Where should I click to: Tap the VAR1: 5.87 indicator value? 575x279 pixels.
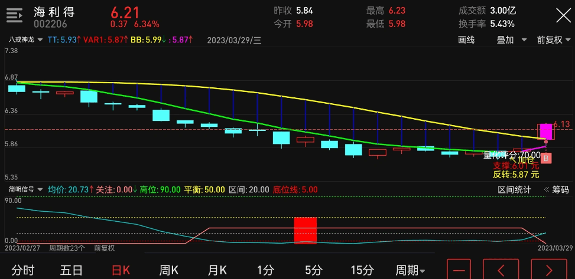106,40
